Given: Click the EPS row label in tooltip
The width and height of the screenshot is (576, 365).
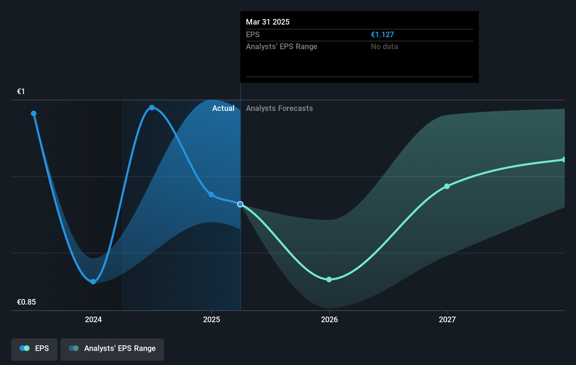Looking at the screenshot, I should point(253,34).
